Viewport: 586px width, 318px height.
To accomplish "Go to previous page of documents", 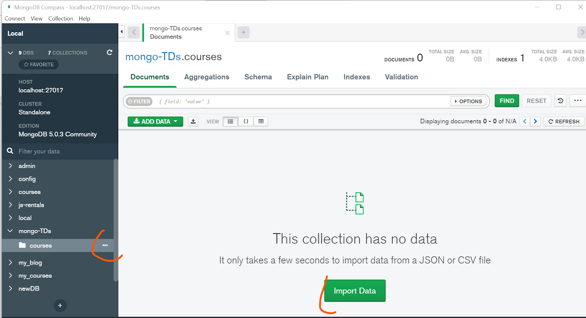I will coord(525,121).
